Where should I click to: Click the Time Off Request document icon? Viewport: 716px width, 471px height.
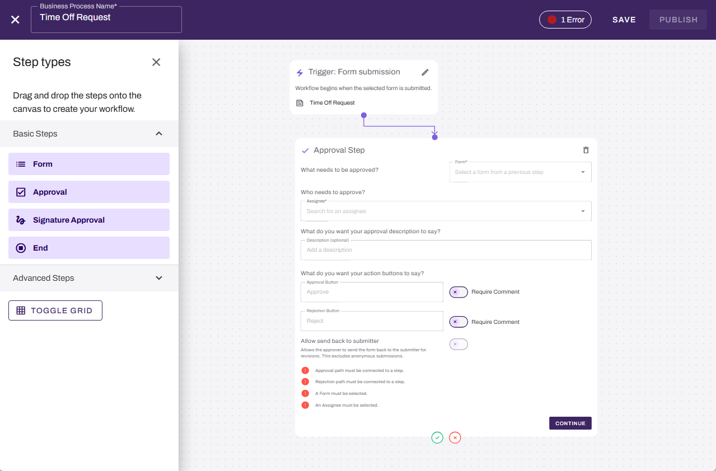pyautogui.click(x=299, y=103)
